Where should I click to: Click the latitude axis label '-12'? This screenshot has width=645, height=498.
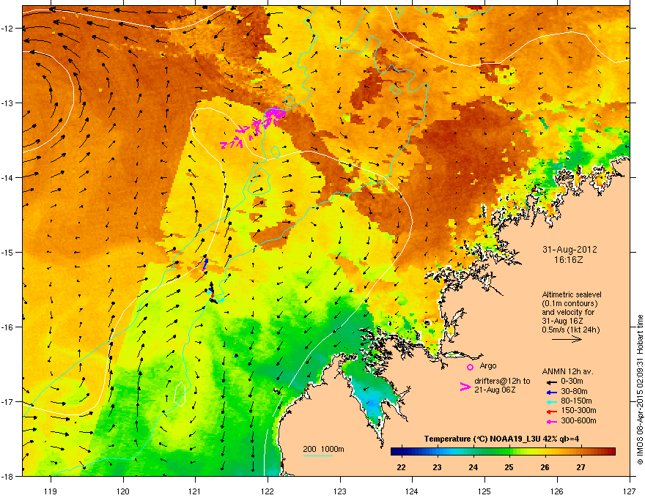tap(8, 29)
